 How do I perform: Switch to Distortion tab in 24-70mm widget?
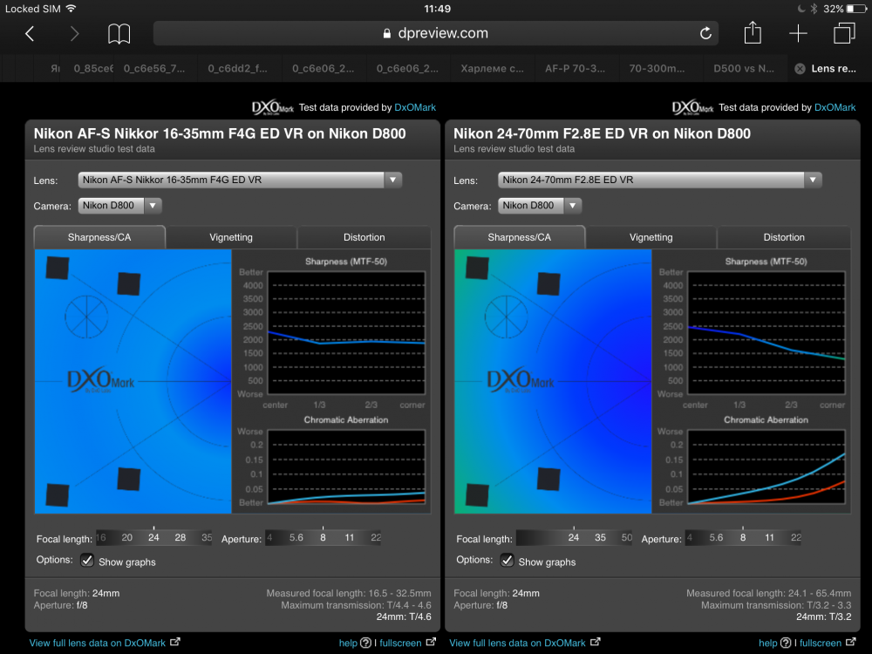point(784,237)
